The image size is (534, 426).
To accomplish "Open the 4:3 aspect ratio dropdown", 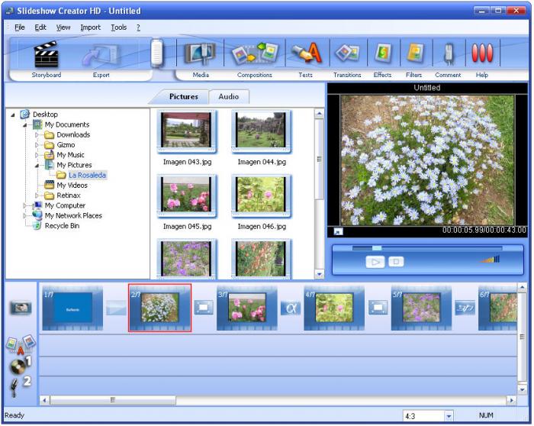I will tap(449, 416).
